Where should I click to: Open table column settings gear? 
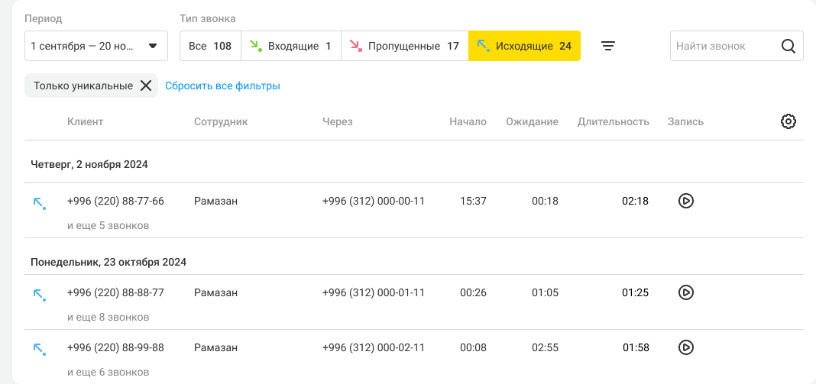pyautogui.click(x=788, y=121)
